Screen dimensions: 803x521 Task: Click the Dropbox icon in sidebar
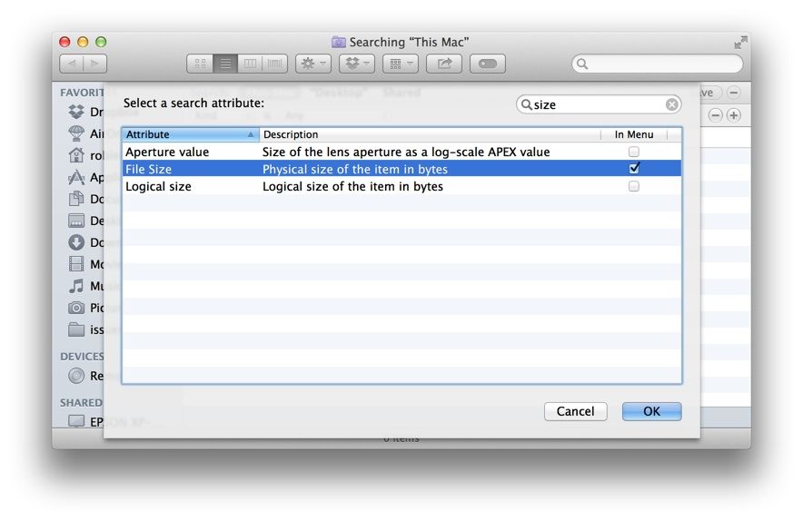(x=76, y=113)
